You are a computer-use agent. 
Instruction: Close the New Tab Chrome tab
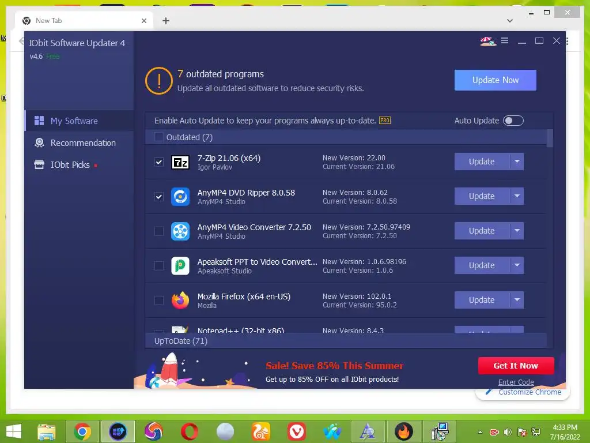click(x=143, y=21)
